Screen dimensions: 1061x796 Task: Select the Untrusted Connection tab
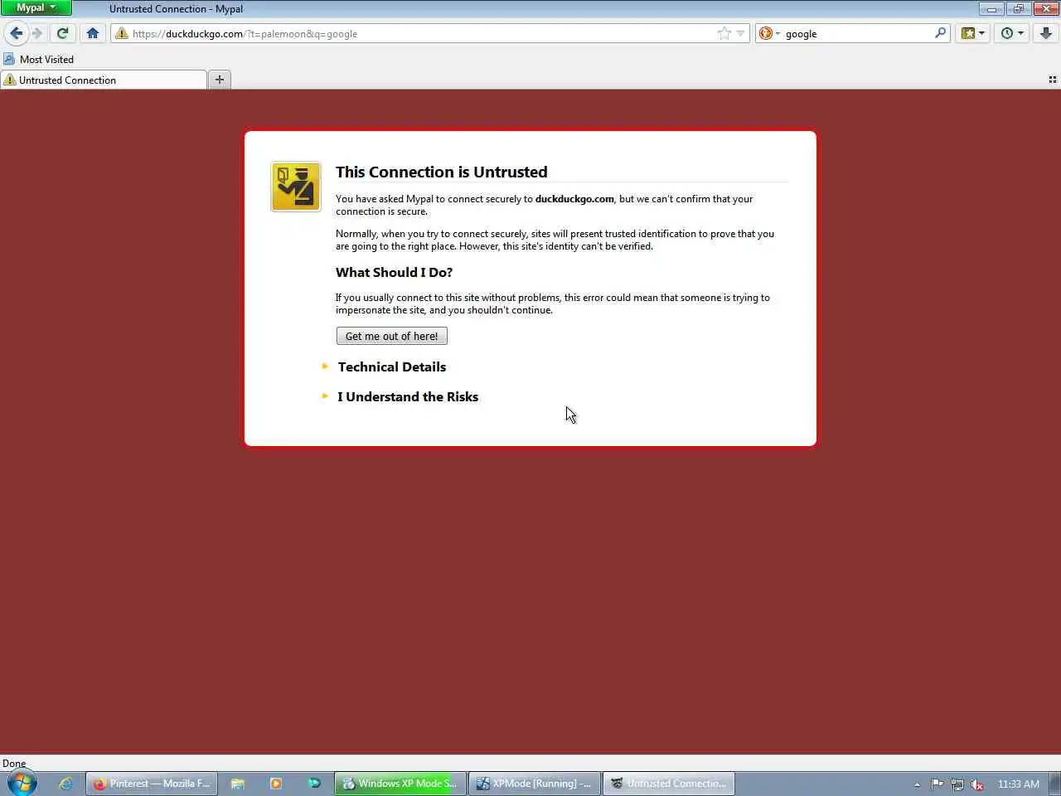click(x=104, y=80)
